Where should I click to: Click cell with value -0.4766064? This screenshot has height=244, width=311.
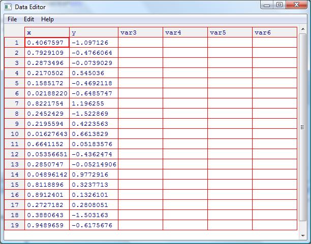(x=94, y=53)
